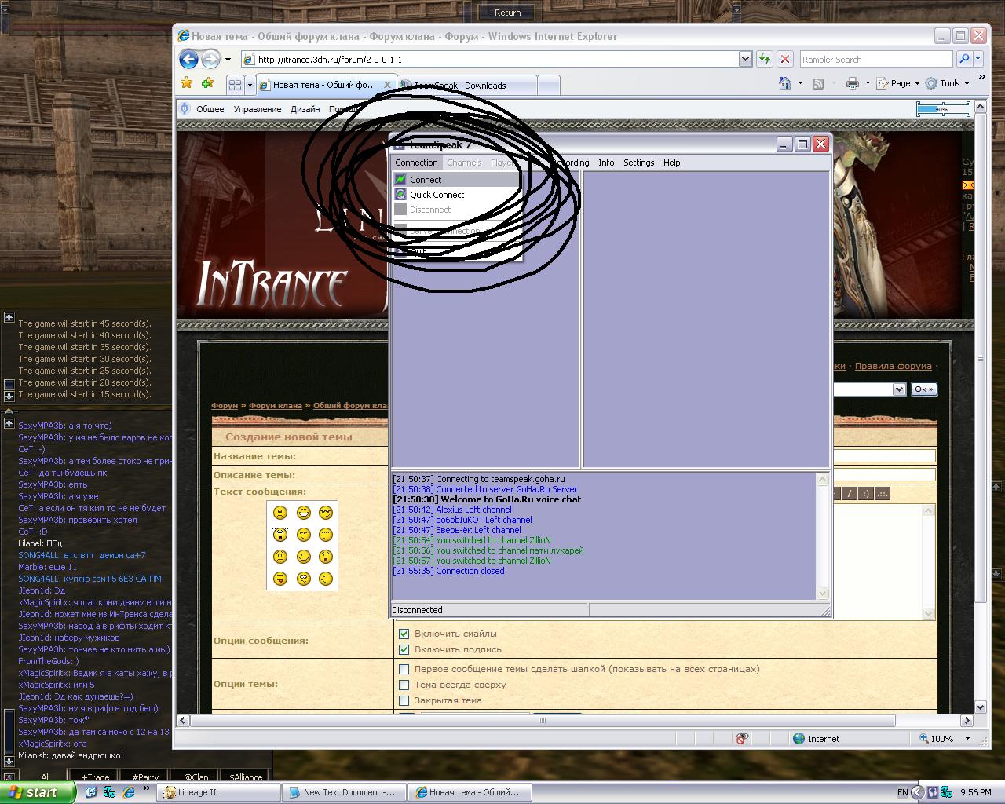Click the IE Back navigation arrow
The width and height of the screenshot is (1005, 804).
pyautogui.click(x=188, y=59)
